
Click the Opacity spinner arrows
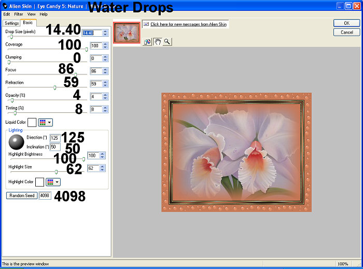pos(105,97)
